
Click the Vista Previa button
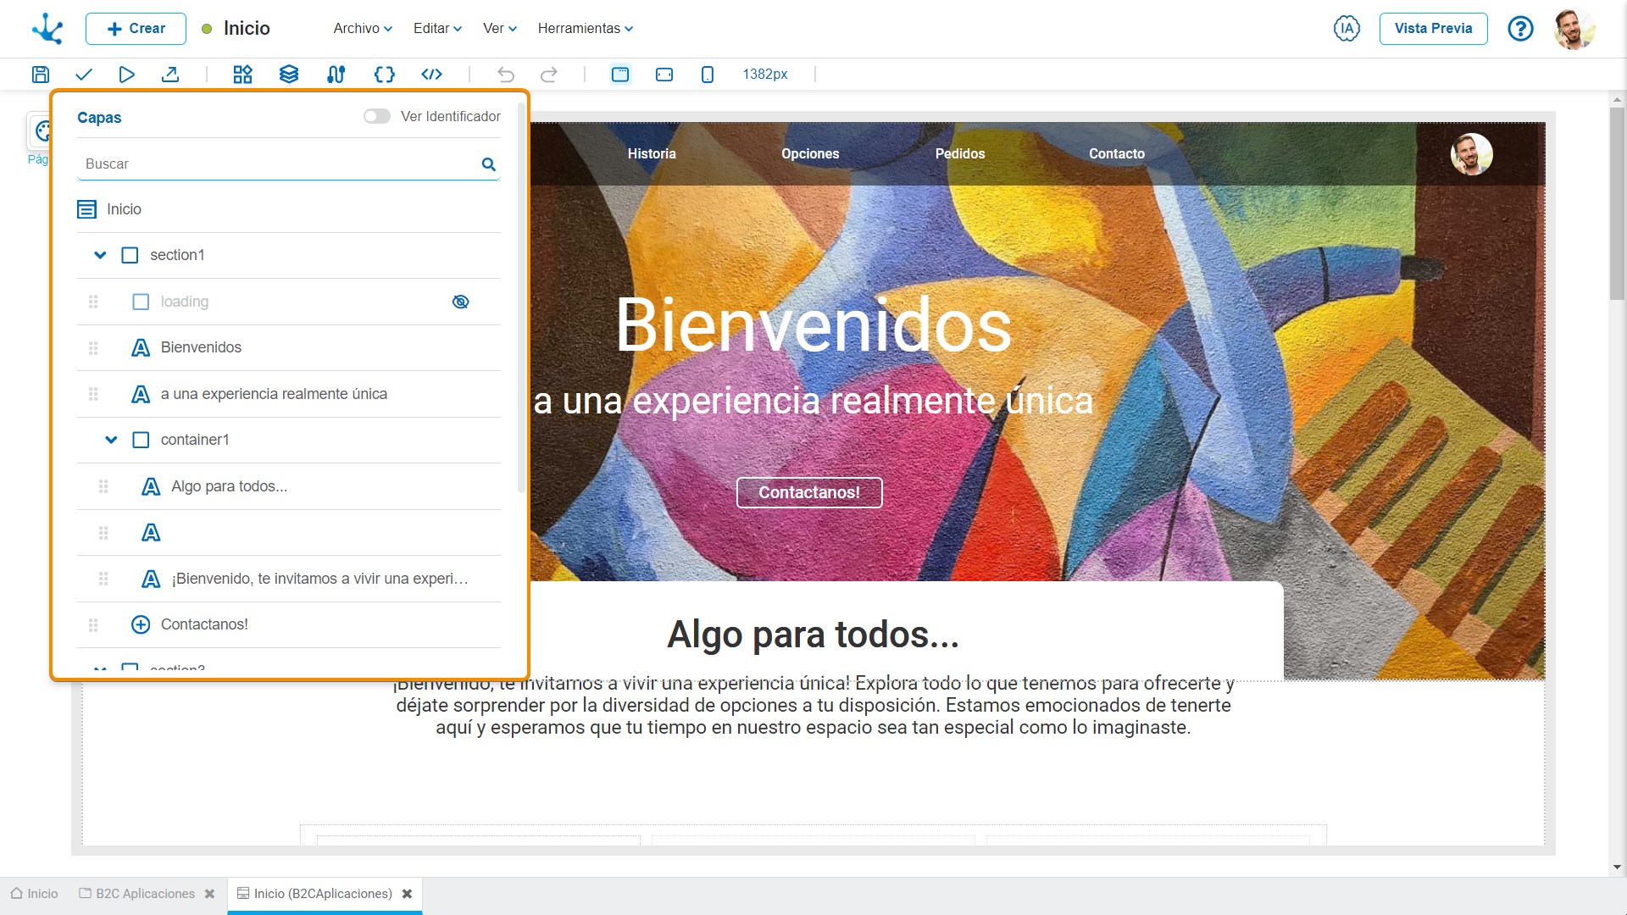[x=1433, y=28]
